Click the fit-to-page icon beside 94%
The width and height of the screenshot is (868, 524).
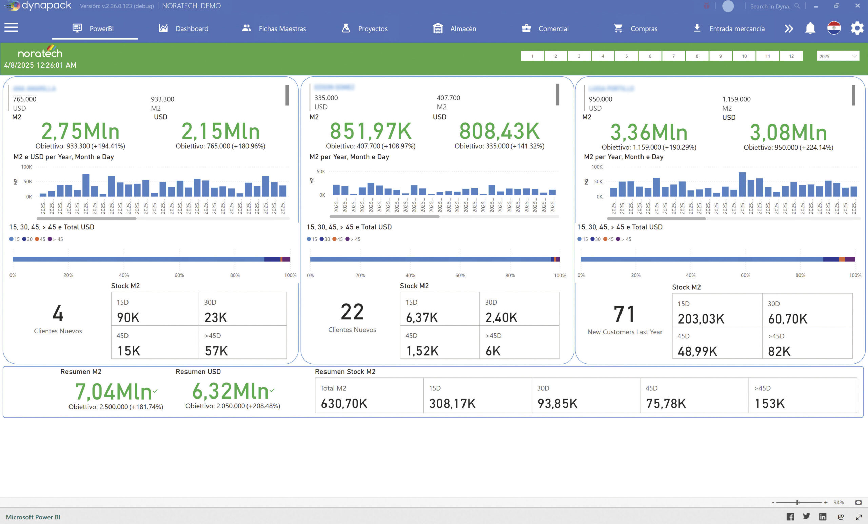[859, 503]
